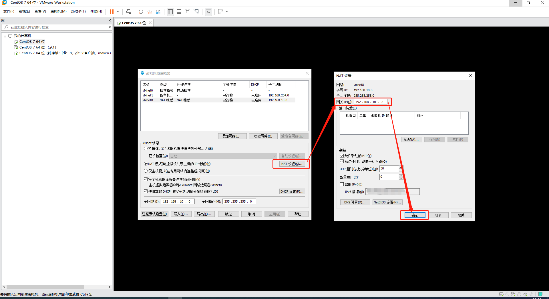Pause the virtual machine with the suspend icon
The image size is (549, 299).
coord(112,12)
